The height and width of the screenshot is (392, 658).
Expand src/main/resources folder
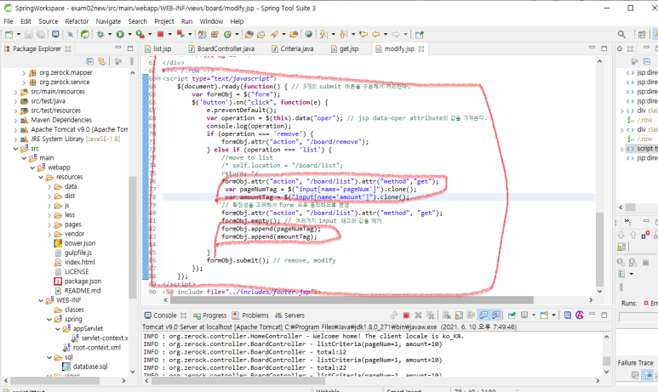pyautogui.click(x=15, y=92)
